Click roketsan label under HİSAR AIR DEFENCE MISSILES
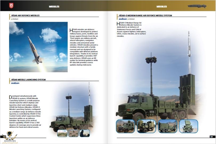Viewport: 216px width, 144px height. click(x=15, y=19)
